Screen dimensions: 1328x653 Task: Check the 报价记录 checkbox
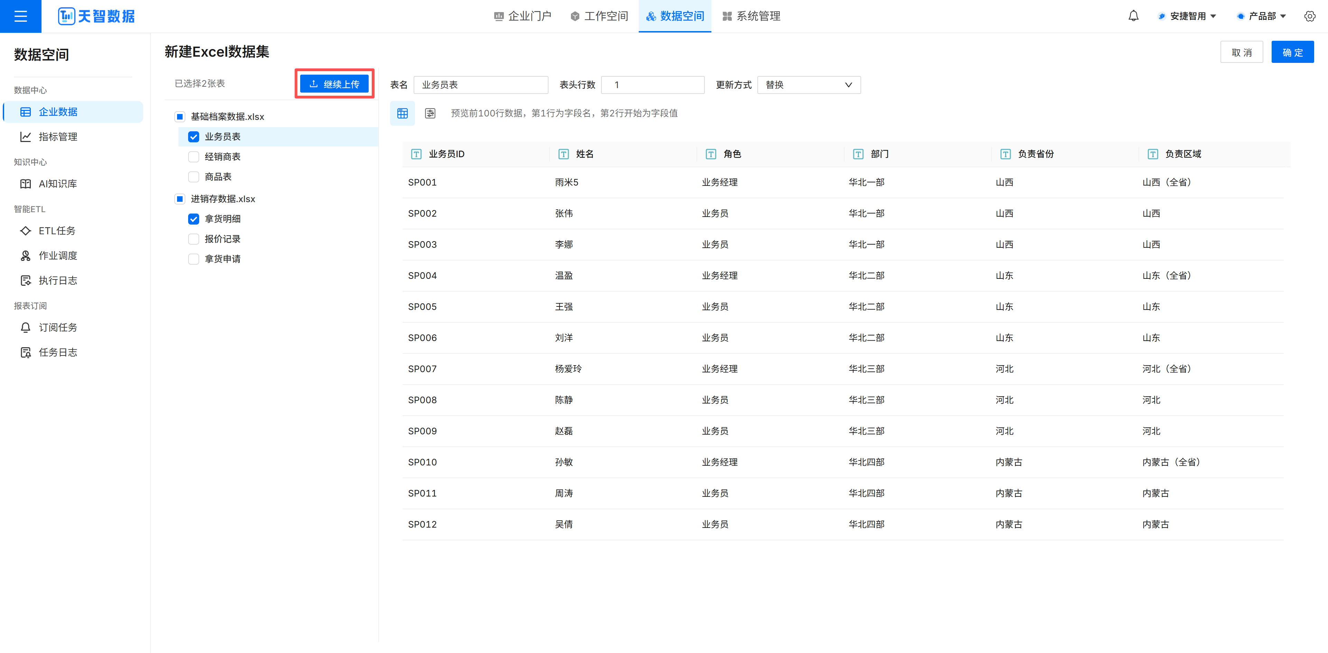coord(193,239)
